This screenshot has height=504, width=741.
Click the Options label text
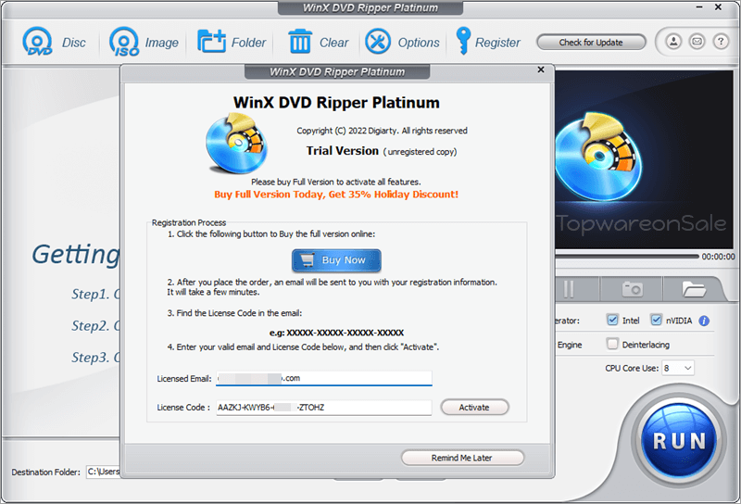coord(419,43)
